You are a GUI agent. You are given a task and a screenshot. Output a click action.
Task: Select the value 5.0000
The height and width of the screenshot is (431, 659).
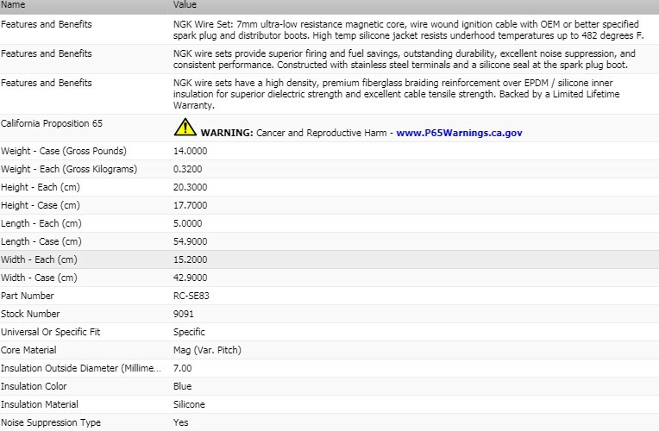point(188,223)
